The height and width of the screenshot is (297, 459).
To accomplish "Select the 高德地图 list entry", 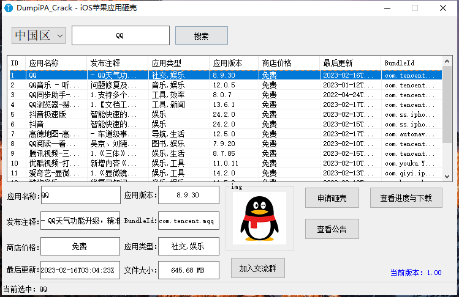I will pos(226,134).
